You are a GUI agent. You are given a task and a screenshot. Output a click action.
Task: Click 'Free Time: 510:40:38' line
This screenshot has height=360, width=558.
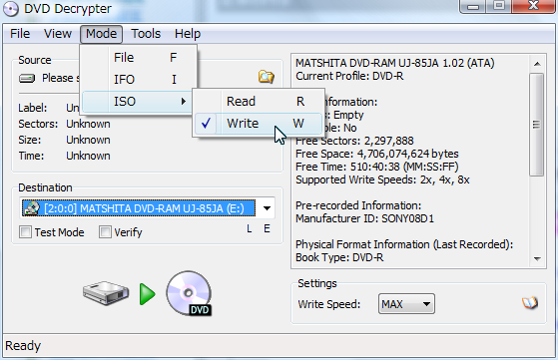click(x=377, y=167)
